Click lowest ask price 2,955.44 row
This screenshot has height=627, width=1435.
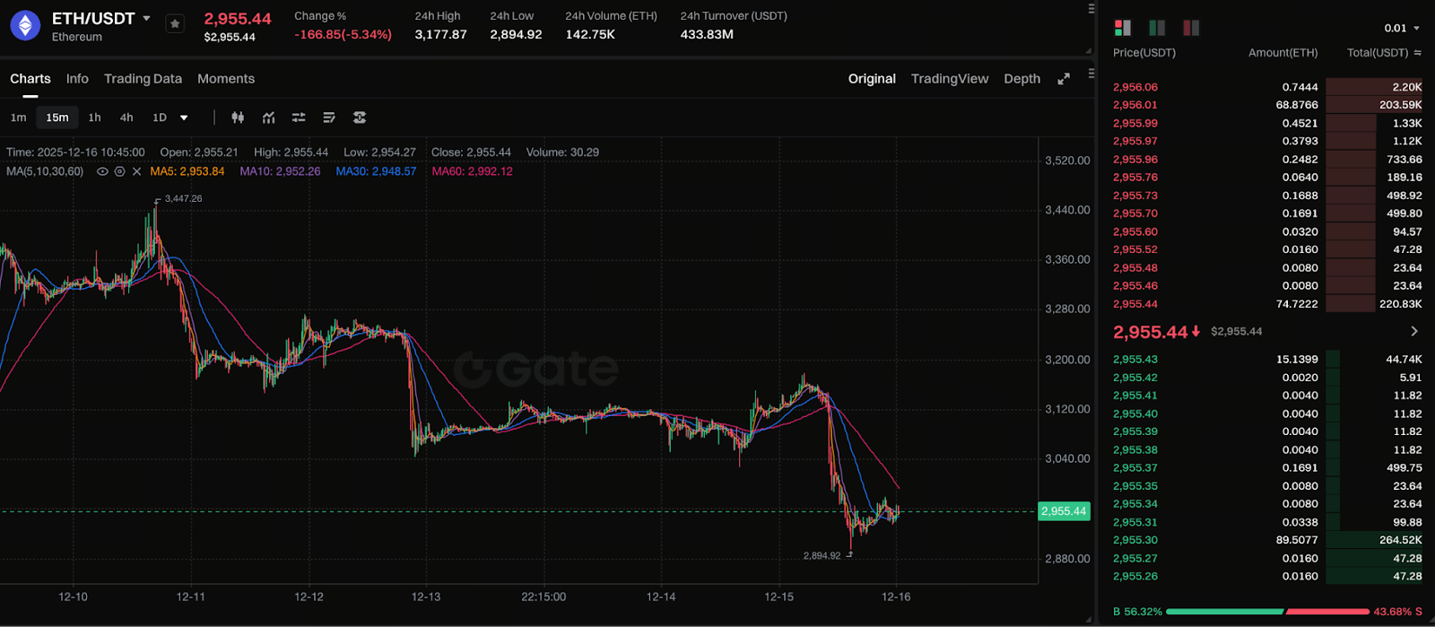[x=1267, y=304]
